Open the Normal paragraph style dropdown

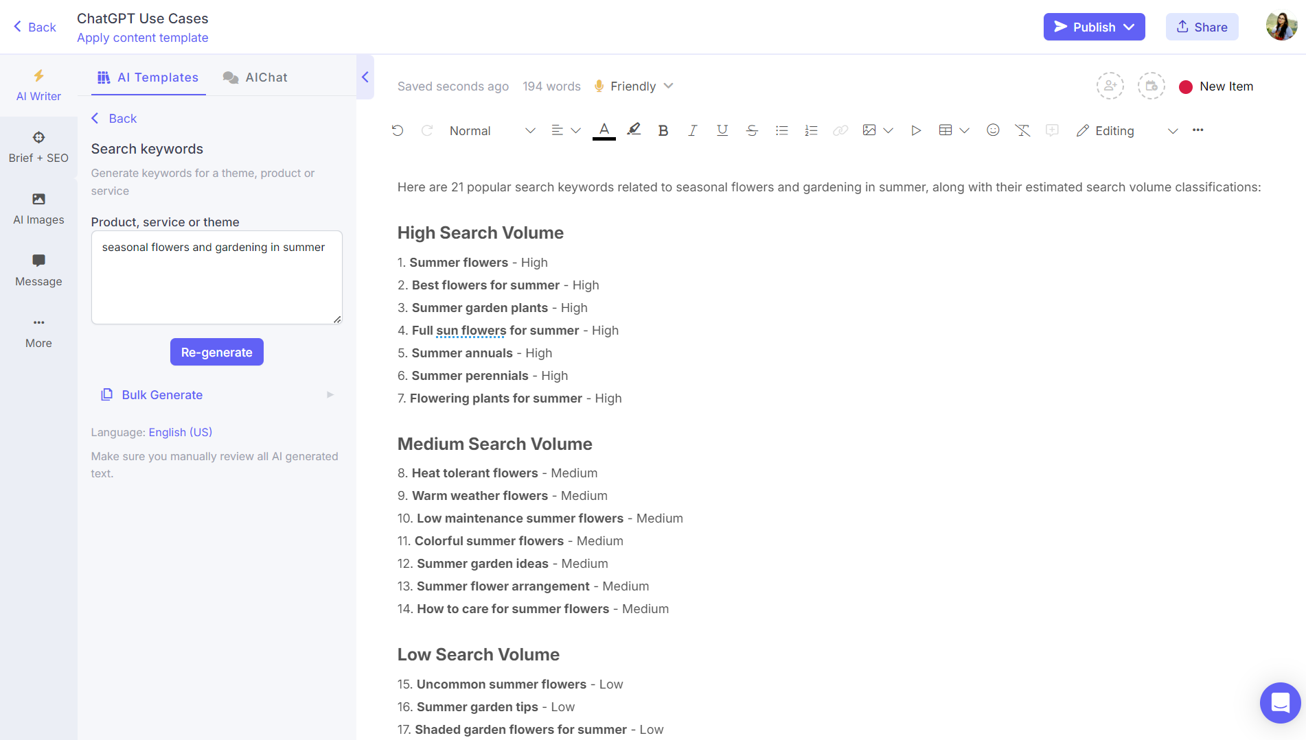click(490, 130)
